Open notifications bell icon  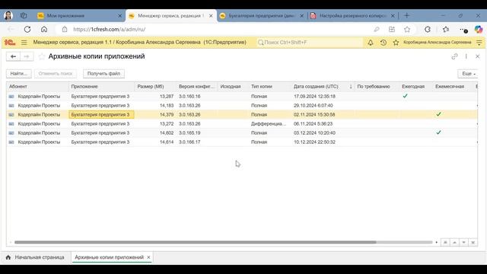pos(371,43)
